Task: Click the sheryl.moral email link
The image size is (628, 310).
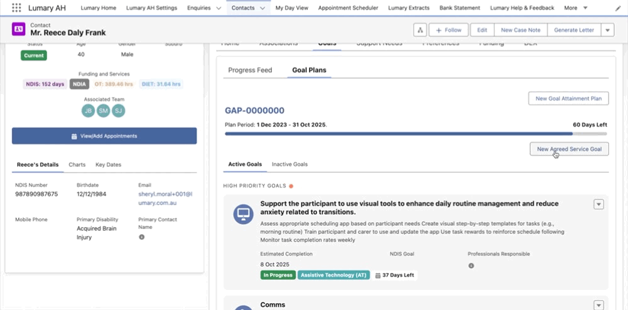Action: tap(165, 198)
